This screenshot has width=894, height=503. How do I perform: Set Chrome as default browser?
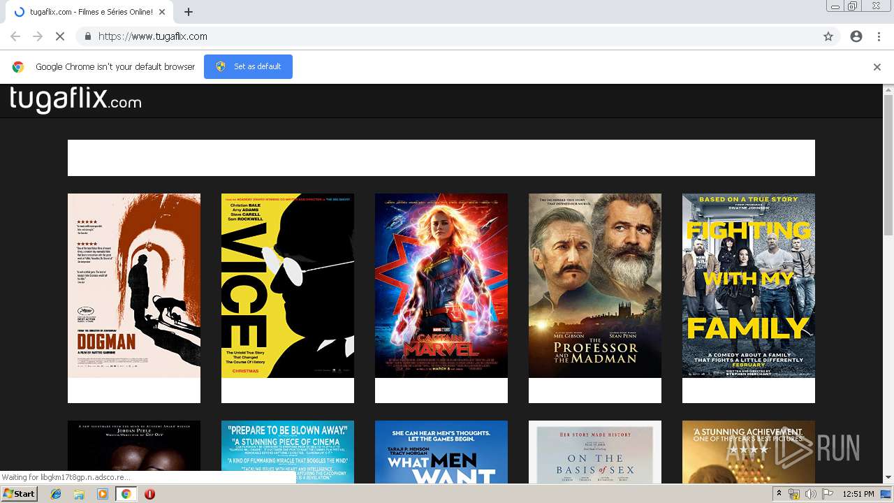coord(248,66)
